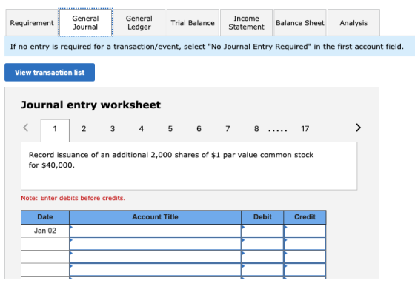Select the General Journal tab
415x281 pixels.
point(85,22)
